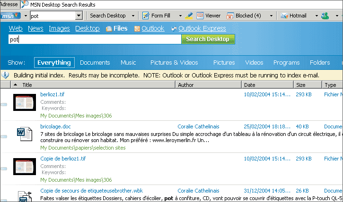Filter results by Folders
The height and width of the screenshot is (202, 343).
320,63
